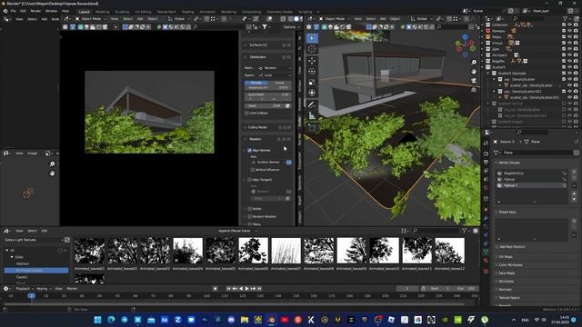Open Output properties tab in Properties editor
Screen dimensions: 582x327
486,163
